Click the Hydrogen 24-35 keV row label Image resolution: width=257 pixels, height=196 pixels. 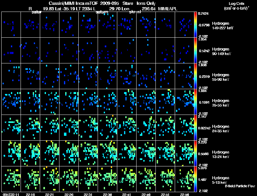pyautogui.click(x=220, y=129)
